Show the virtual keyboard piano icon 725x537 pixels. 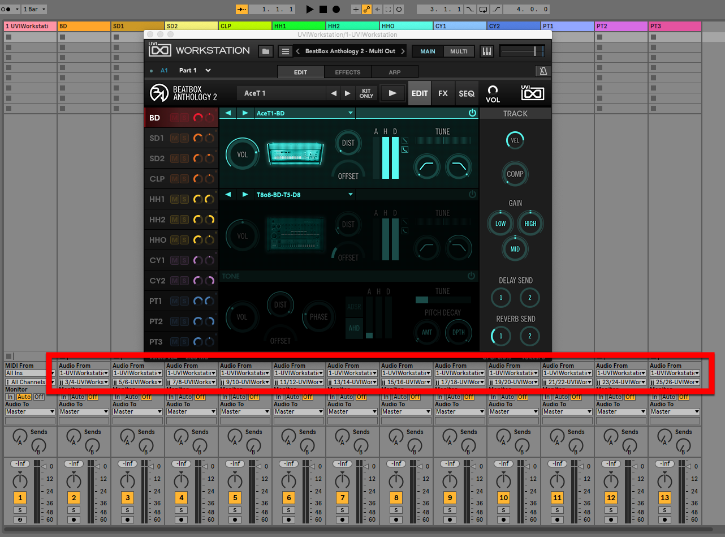(x=487, y=51)
